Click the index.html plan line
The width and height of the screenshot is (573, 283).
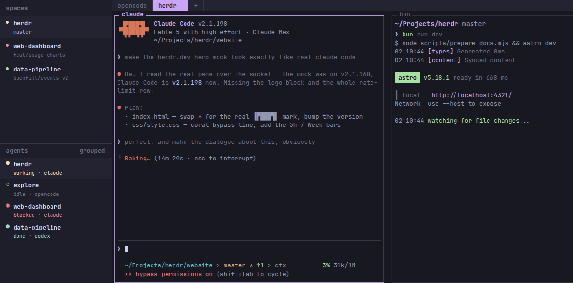click(244, 117)
